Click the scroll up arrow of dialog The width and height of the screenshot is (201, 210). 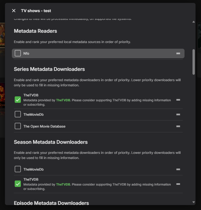point(194,22)
